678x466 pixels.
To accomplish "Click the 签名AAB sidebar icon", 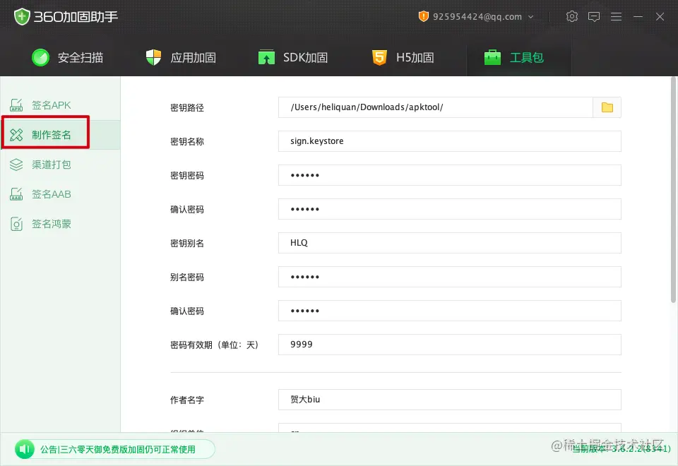I will [16, 194].
